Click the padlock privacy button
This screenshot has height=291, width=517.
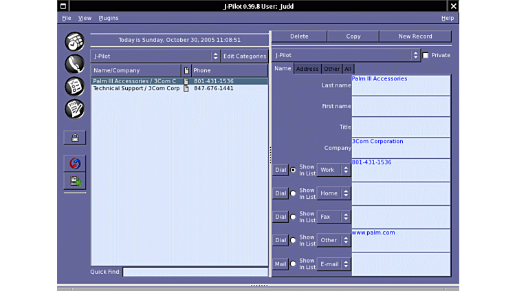tap(74, 138)
